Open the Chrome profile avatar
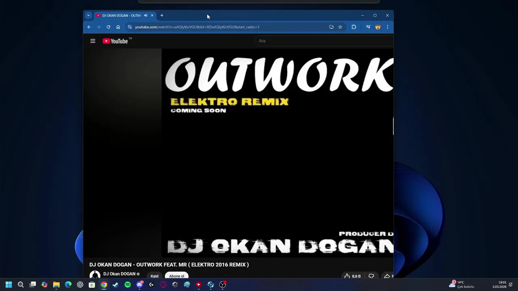Image resolution: width=518 pixels, height=291 pixels. (x=378, y=27)
